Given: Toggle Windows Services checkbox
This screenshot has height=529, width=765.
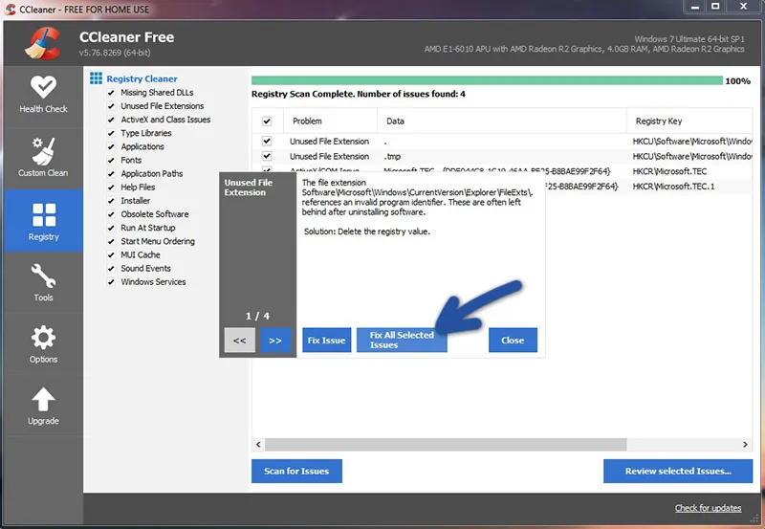Looking at the screenshot, I should point(111,282).
